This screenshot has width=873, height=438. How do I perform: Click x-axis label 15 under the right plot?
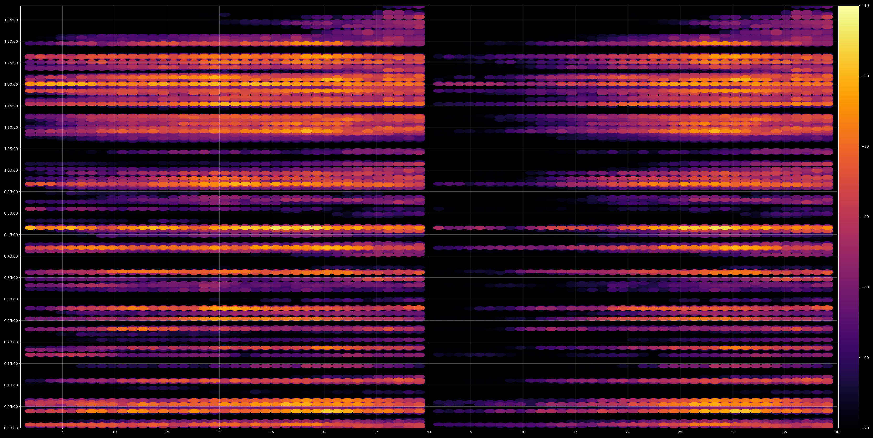[576, 432]
